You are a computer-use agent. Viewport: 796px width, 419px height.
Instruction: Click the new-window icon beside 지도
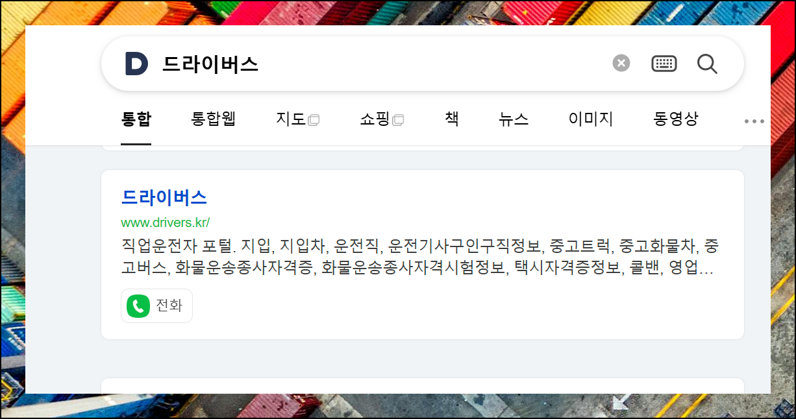click(x=314, y=120)
